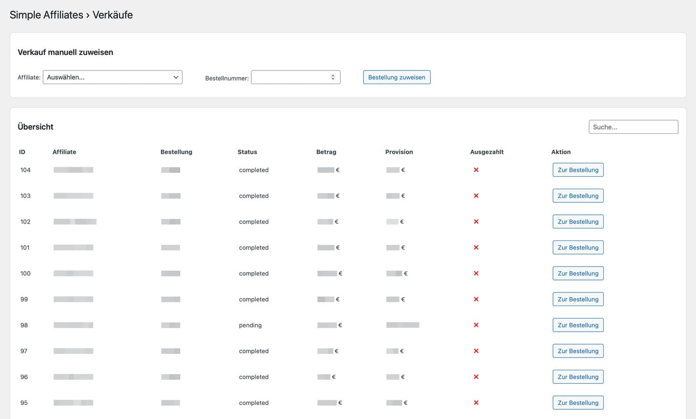Open Zur Bestellung for sale 104
The height and width of the screenshot is (419, 696).
coord(578,170)
